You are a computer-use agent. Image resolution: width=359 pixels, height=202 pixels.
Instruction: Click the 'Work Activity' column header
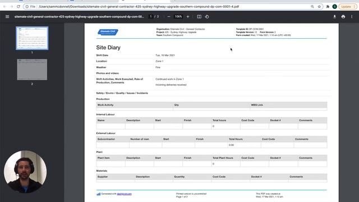point(105,105)
